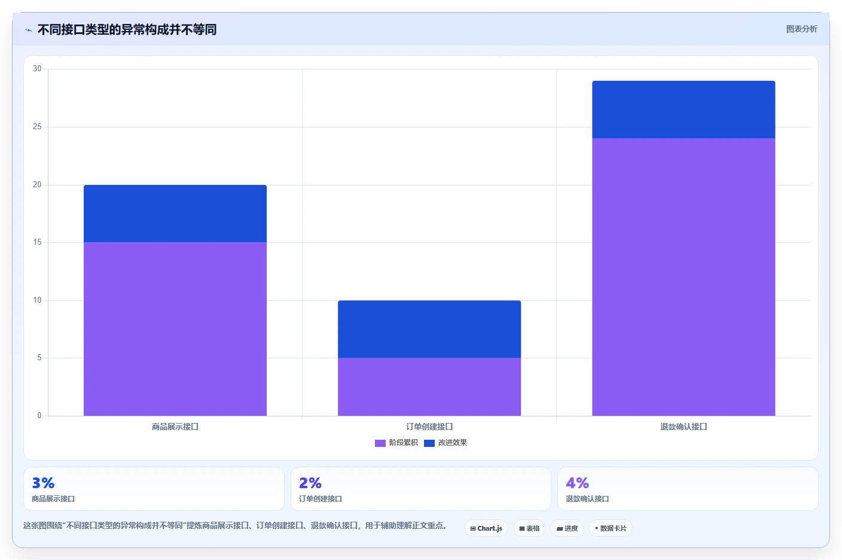Click the blue 改进效果 bar segment for 退款确认接口
The height and width of the screenshot is (560, 842).
coord(684,109)
